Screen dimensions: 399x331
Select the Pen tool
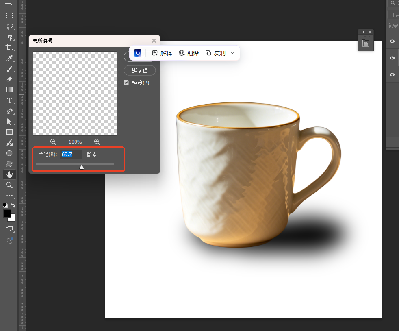coord(9,111)
